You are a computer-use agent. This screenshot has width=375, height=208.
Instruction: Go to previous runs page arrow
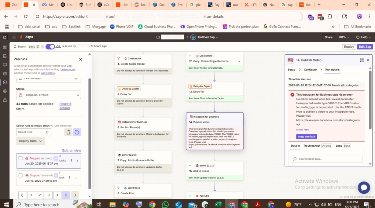pyautogui.click(x=22, y=195)
